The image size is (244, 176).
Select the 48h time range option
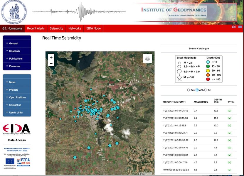tap(197, 90)
